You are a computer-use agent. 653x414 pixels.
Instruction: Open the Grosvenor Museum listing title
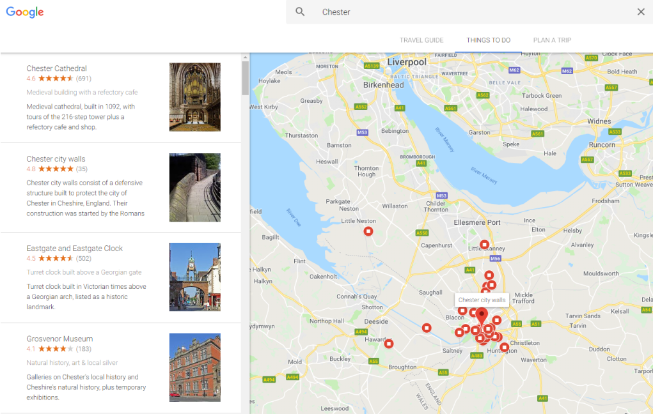(x=59, y=339)
